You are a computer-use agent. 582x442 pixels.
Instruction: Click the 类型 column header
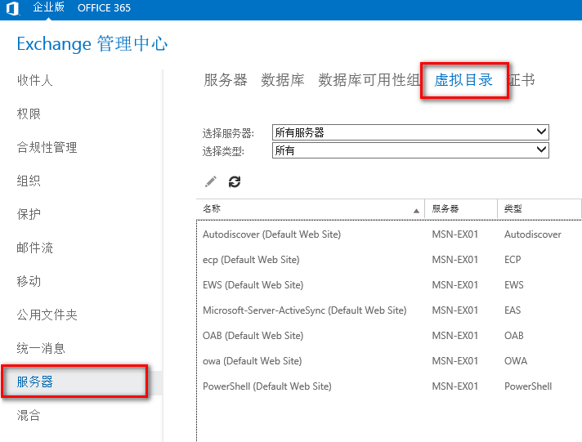539,208
